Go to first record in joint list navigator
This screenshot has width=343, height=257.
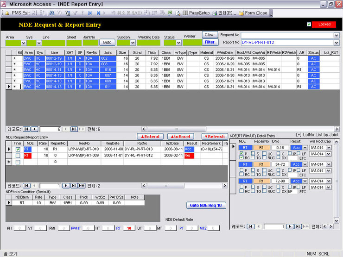click(x=26, y=129)
